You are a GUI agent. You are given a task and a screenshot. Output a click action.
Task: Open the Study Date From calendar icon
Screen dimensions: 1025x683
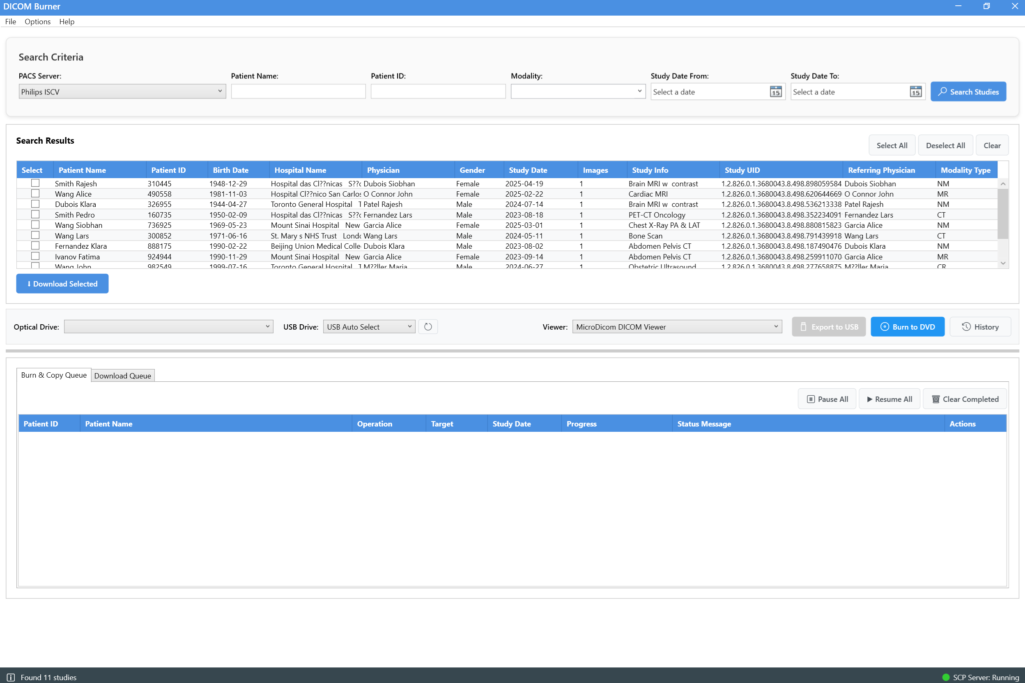[x=776, y=92]
